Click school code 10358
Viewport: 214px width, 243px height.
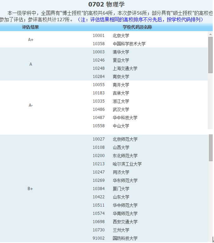[x=99, y=44]
